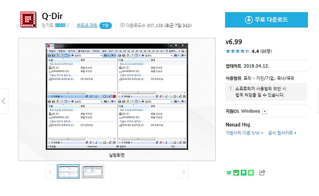319x196 pixels.
Task: Click the exclamation warning icon
Action: click(x=230, y=89)
